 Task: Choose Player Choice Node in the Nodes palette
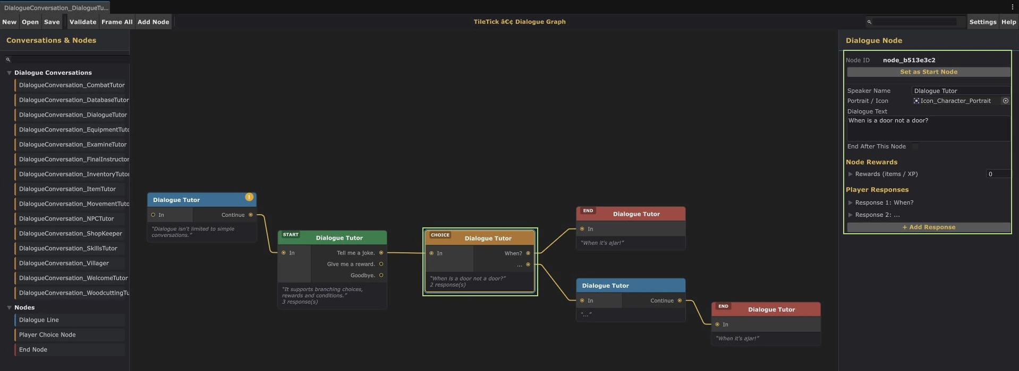coord(70,334)
